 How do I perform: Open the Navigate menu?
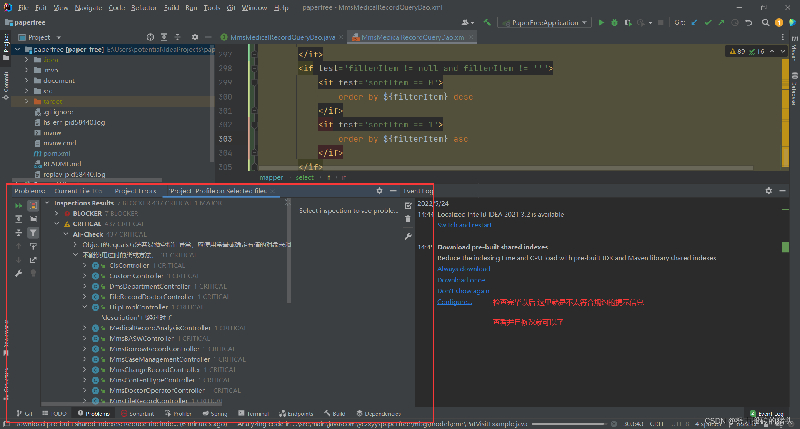coord(88,7)
